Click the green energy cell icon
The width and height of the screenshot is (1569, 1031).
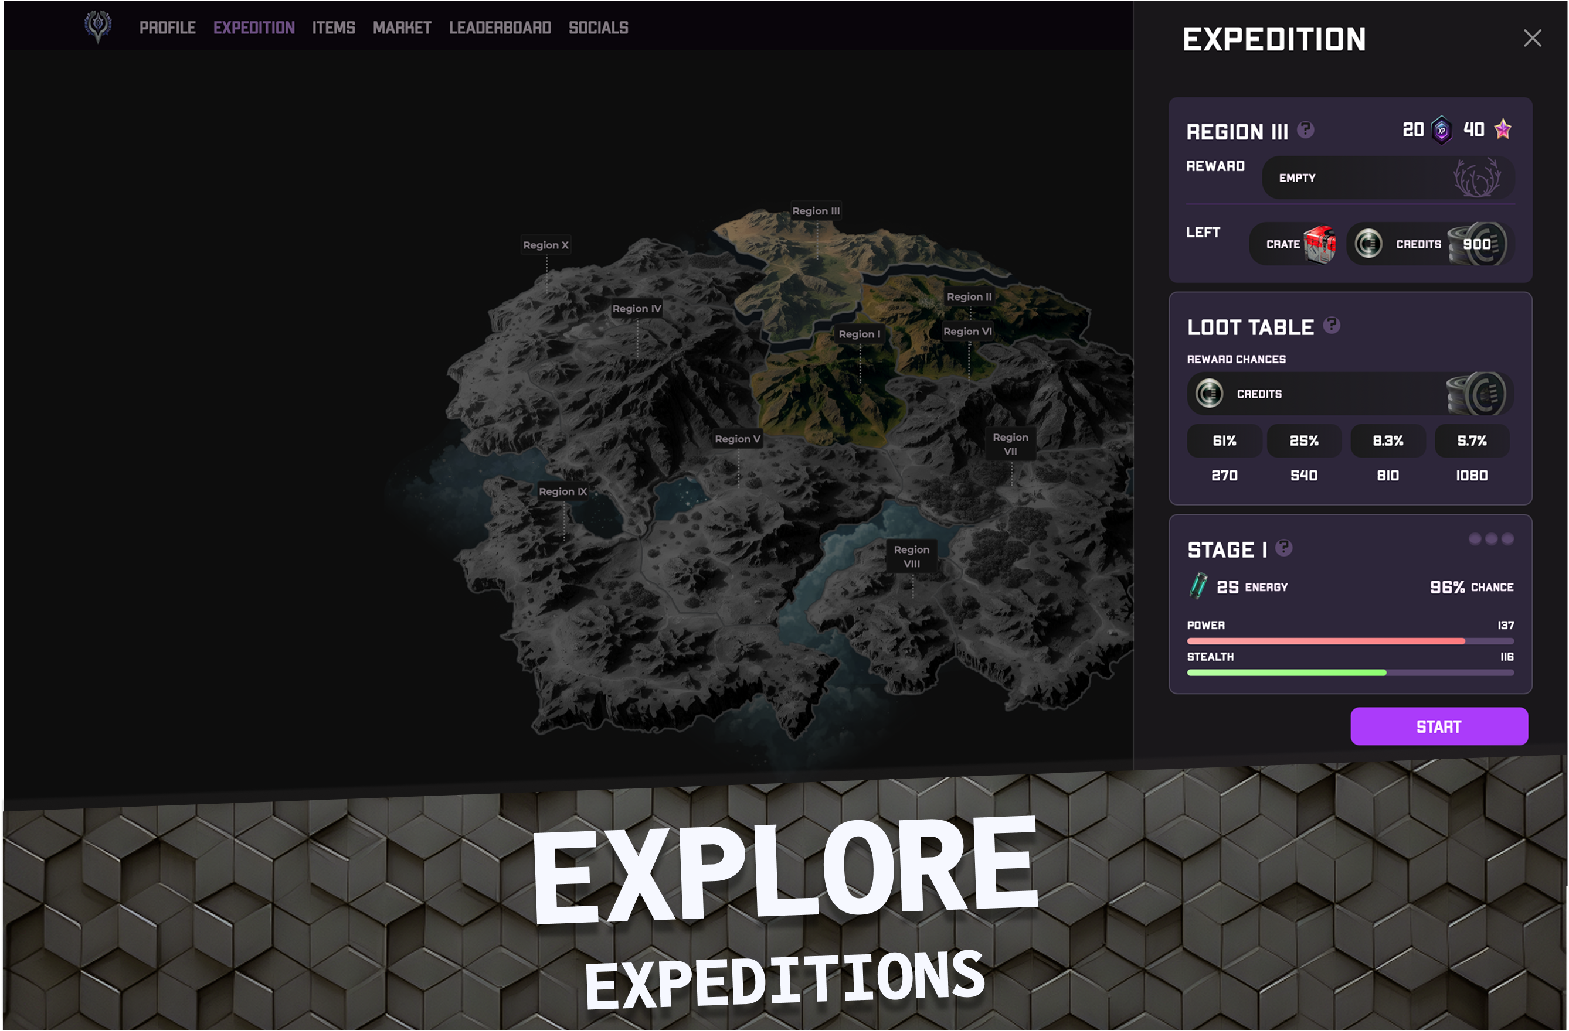point(1198,586)
